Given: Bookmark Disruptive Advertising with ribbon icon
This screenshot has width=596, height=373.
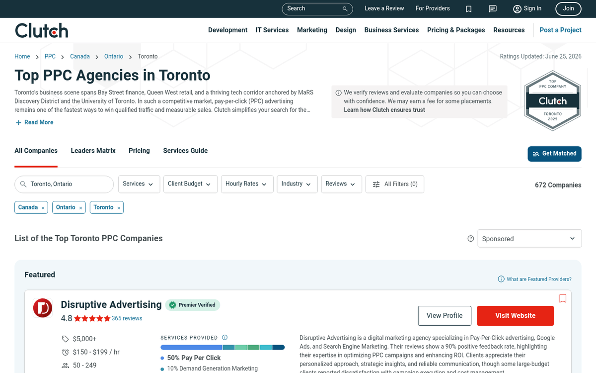Looking at the screenshot, I should point(563,298).
